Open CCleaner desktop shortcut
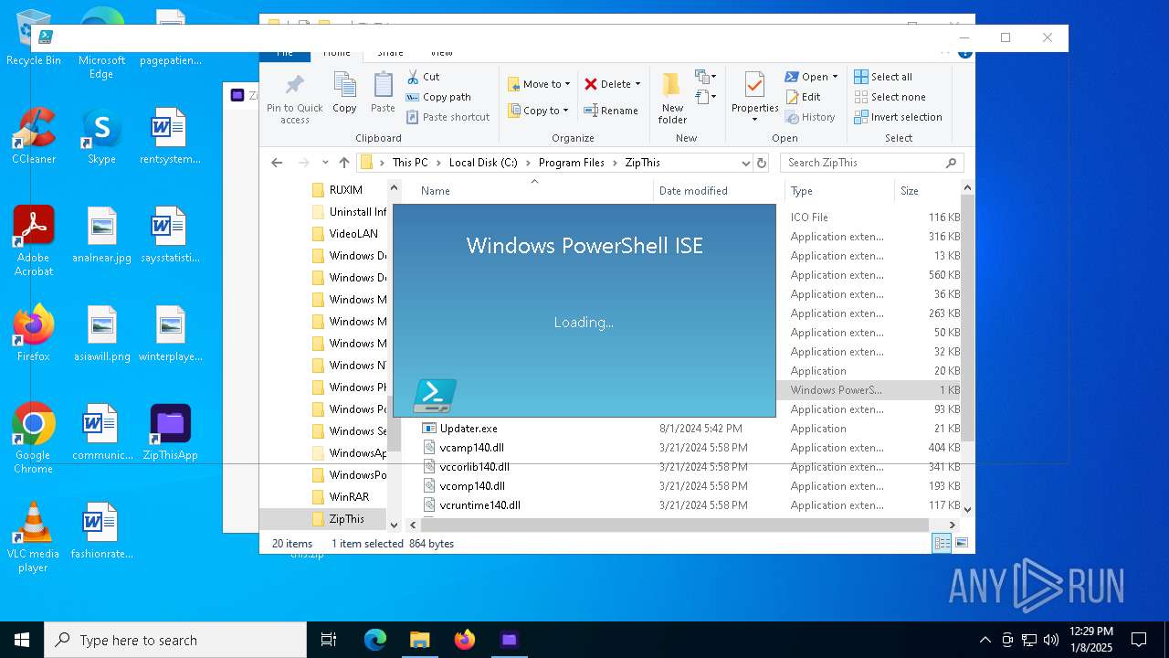Viewport: 1169px width, 658px height. 34,135
